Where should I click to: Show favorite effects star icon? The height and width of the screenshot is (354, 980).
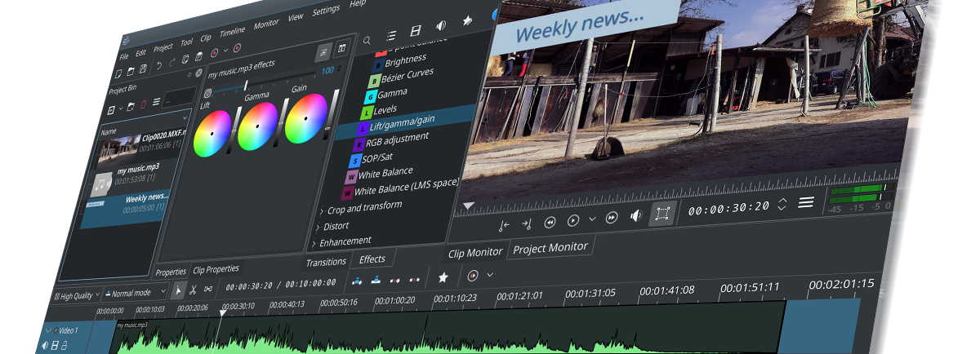tap(467, 21)
